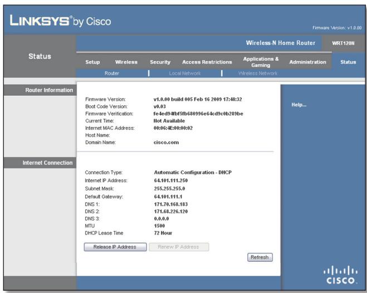367x293 pixels.
Task: Click the Release IP Address button
Action: coord(115,247)
